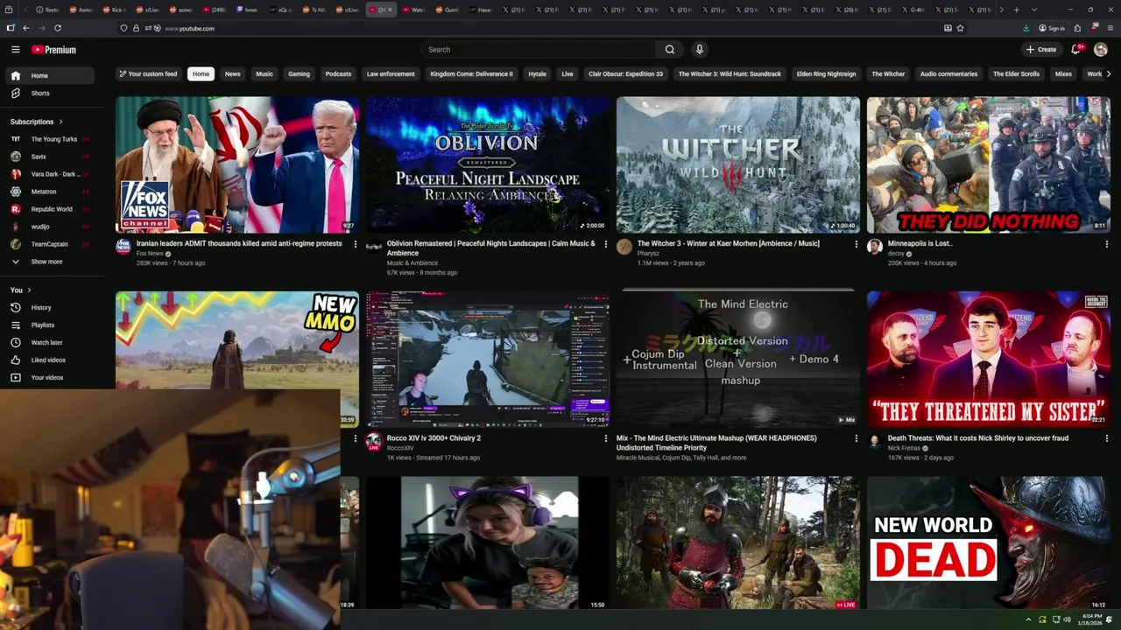Select the Law enforcement chip
This screenshot has height=630, width=1121.
(391, 74)
